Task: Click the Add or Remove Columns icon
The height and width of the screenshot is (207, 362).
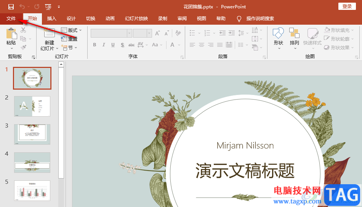Action: pos(240,45)
